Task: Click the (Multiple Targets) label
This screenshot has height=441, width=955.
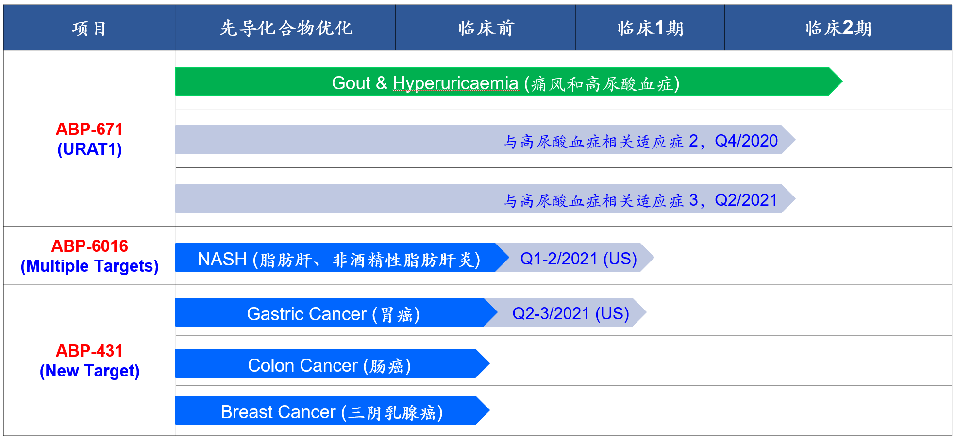Action: tap(89, 266)
